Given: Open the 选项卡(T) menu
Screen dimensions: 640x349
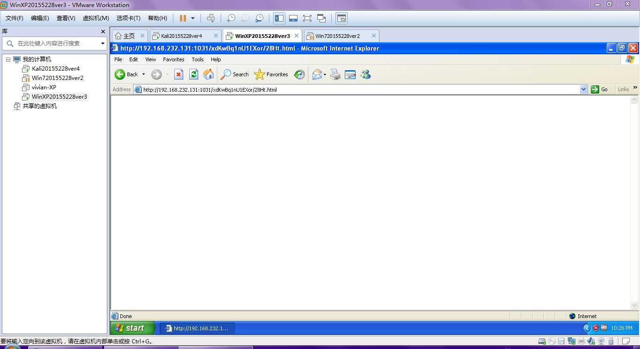Looking at the screenshot, I should tap(128, 18).
